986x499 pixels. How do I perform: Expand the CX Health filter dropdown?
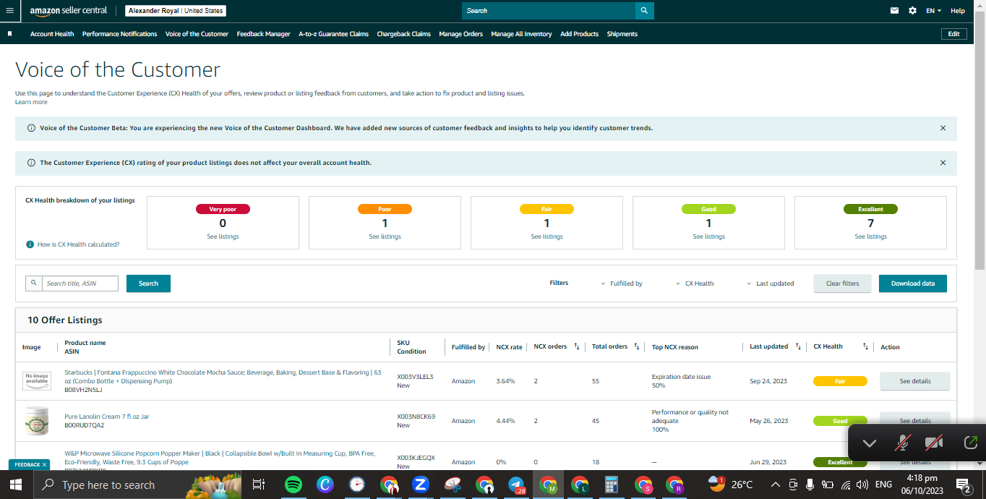point(695,283)
